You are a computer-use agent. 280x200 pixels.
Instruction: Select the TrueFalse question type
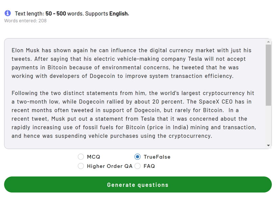137,157
